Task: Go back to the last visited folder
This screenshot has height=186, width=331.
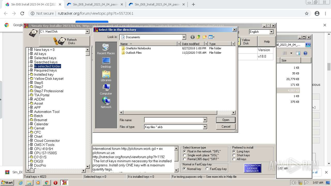Action: 192,37
